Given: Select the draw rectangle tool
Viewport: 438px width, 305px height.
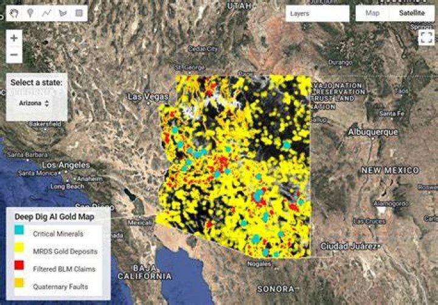Looking at the screenshot, I should pos(79,13).
